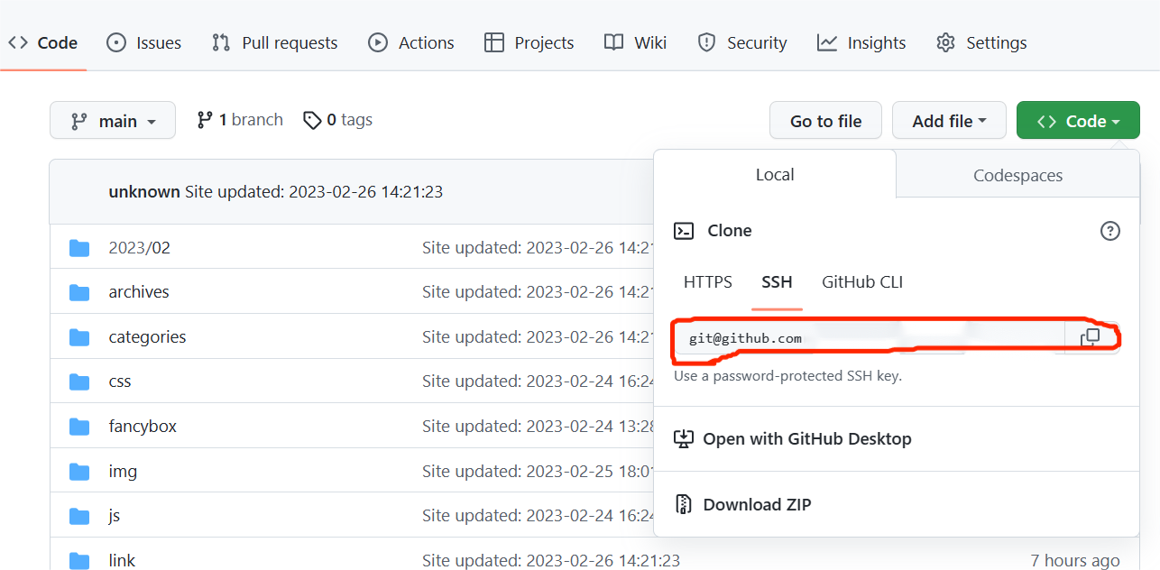Click the terminal Clone icon
Image resolution: width=1160 pixels, height=570 pixels.
[685, 231]
